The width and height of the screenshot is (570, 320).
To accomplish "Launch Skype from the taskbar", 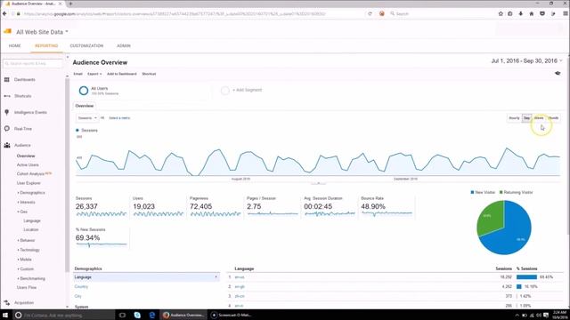I will pos(137,315).
